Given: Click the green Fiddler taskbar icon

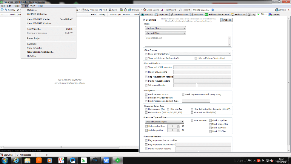Looking at the screenshot, I should click(118, 160).
